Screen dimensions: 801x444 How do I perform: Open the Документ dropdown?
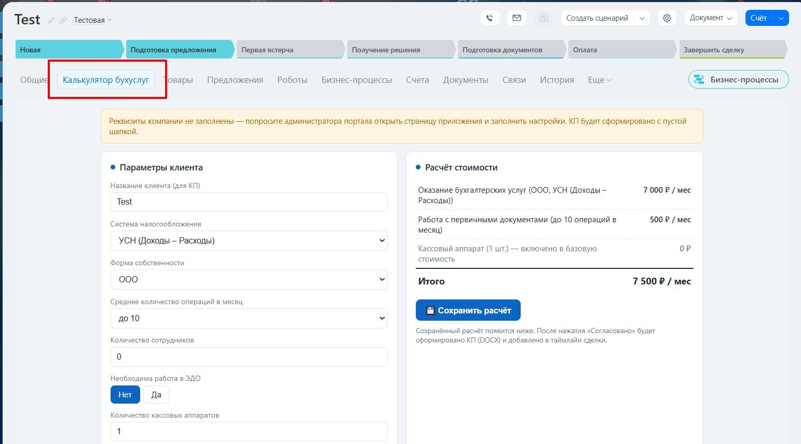pyautogui.click(x=711, y=18)
